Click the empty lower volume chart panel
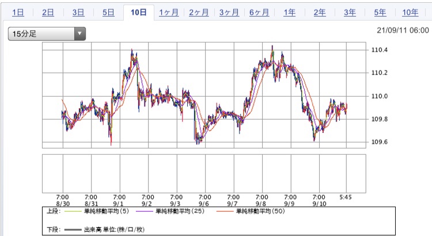Viewport: 432px width, 236px height. click(204, 173)
